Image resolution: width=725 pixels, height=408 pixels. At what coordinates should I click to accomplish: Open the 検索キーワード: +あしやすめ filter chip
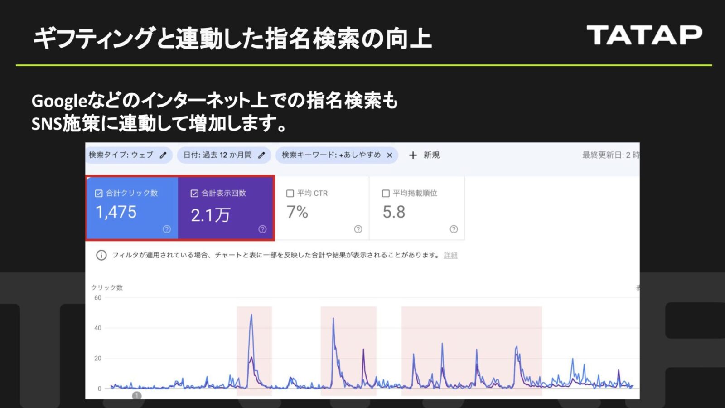[331, 155]
